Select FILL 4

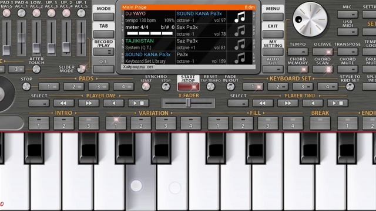[x=293, y=123]
